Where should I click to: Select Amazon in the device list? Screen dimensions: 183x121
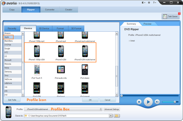pos(13,33)
